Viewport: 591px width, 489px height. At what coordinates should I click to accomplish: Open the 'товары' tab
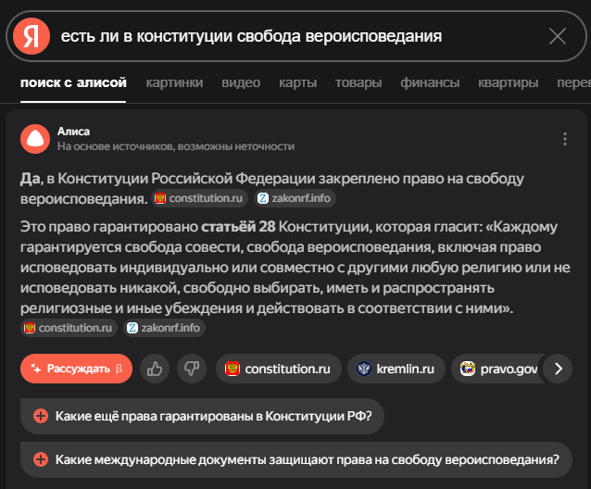click(358, 82)
